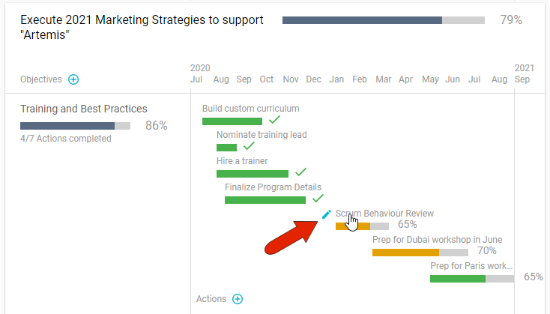
Task: Click Scrum Behaviour Review 65% progress bar
Action: click(362, 226)
